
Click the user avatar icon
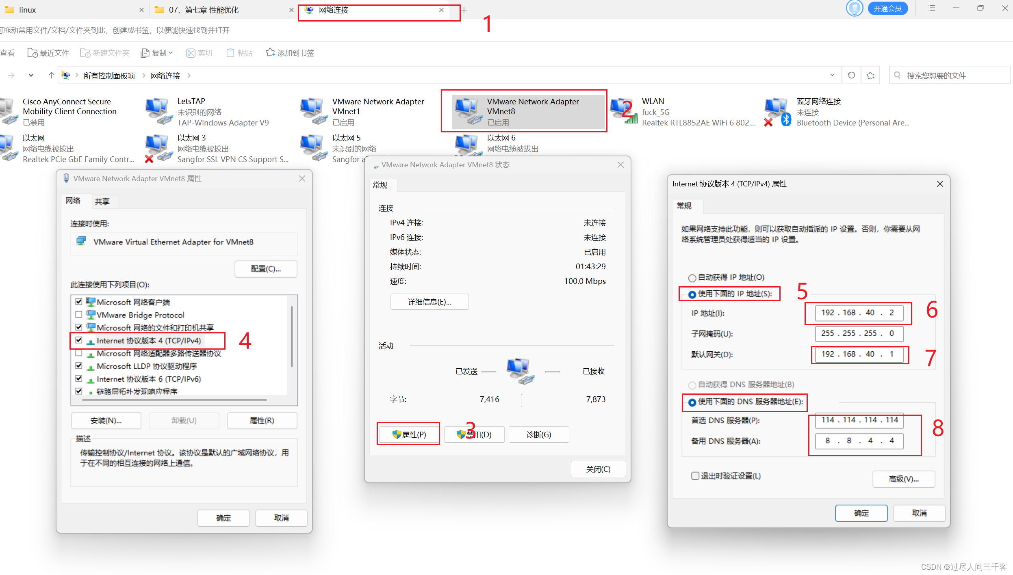(x=855, y=8)
